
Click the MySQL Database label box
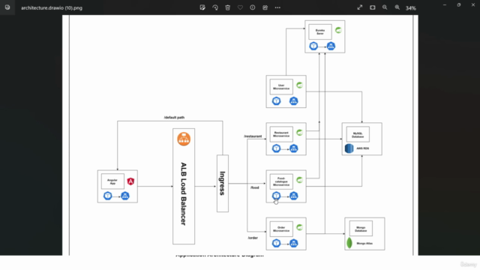[358, 135]
